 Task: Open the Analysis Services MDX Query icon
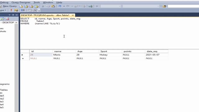pos(26,6)
